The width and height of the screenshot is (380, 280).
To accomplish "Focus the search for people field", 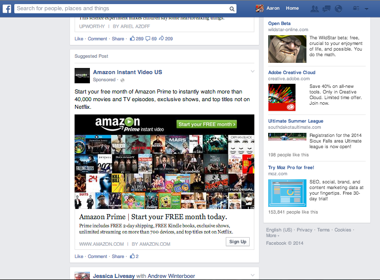I will (x=125, y=9).
